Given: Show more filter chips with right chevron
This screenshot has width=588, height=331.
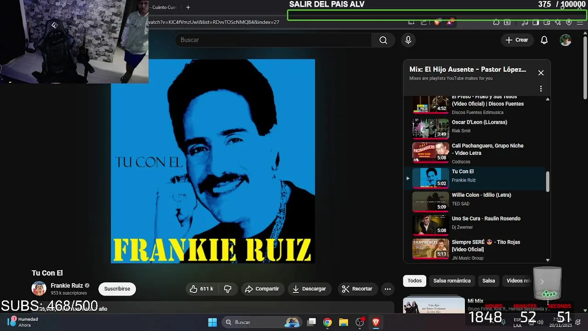Looking at the screenshot, I should click(x=542, y=281).
